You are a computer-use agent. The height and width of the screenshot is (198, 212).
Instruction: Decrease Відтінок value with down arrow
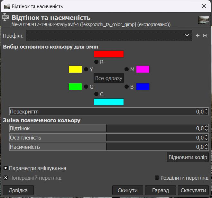point(206,130)
